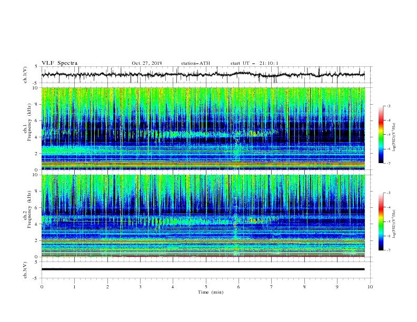Click the lower PSD color scale bar

(x=381, y=222)
